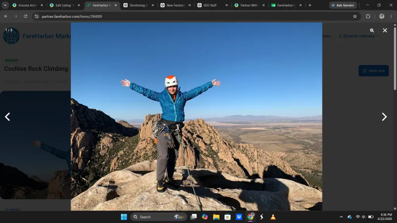The image size is (397, 223).
Task: Open Chrome from the taskbar
Action: [x=250, y=217]
